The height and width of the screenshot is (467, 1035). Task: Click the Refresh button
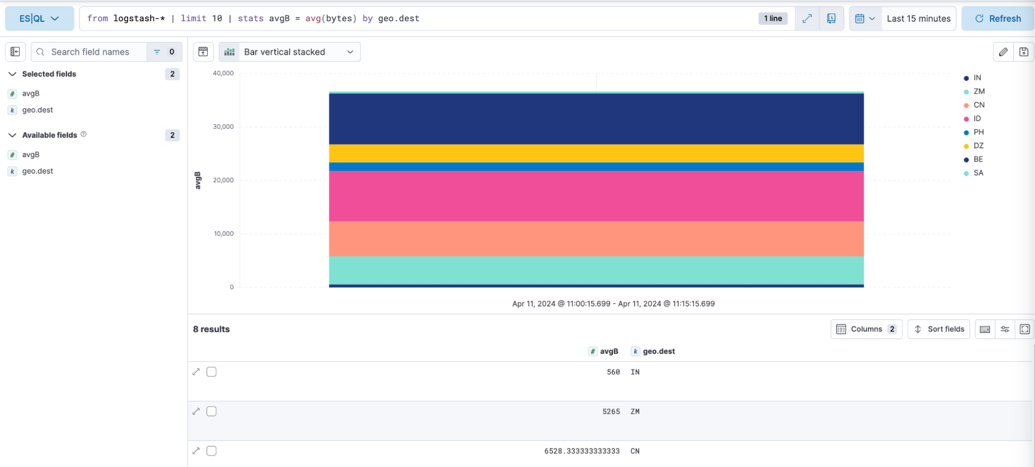pyautogui.click(x=997, y=18)
